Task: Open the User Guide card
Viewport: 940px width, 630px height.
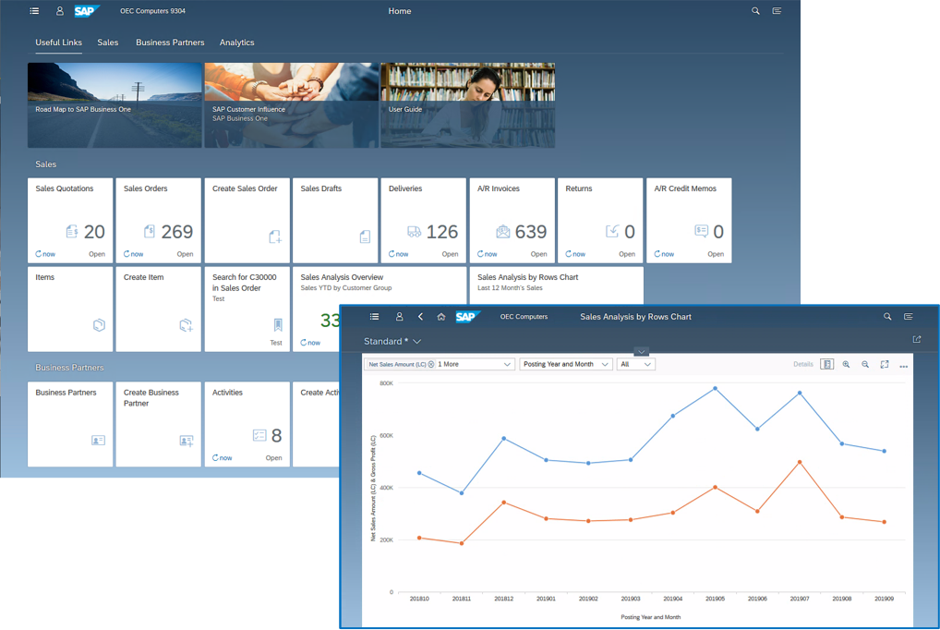Action: pos(467,105)
